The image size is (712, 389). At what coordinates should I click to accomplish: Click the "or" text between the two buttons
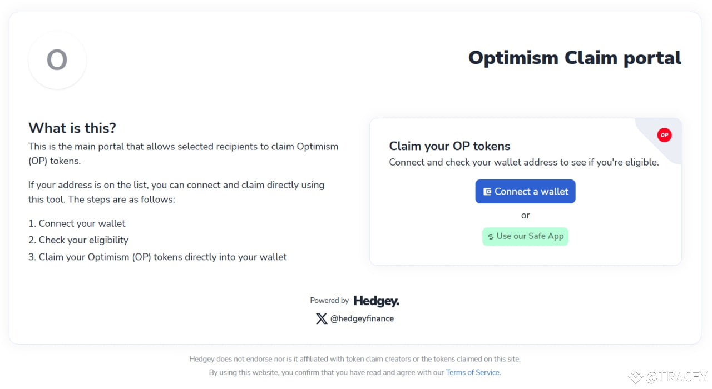(525, 216)
